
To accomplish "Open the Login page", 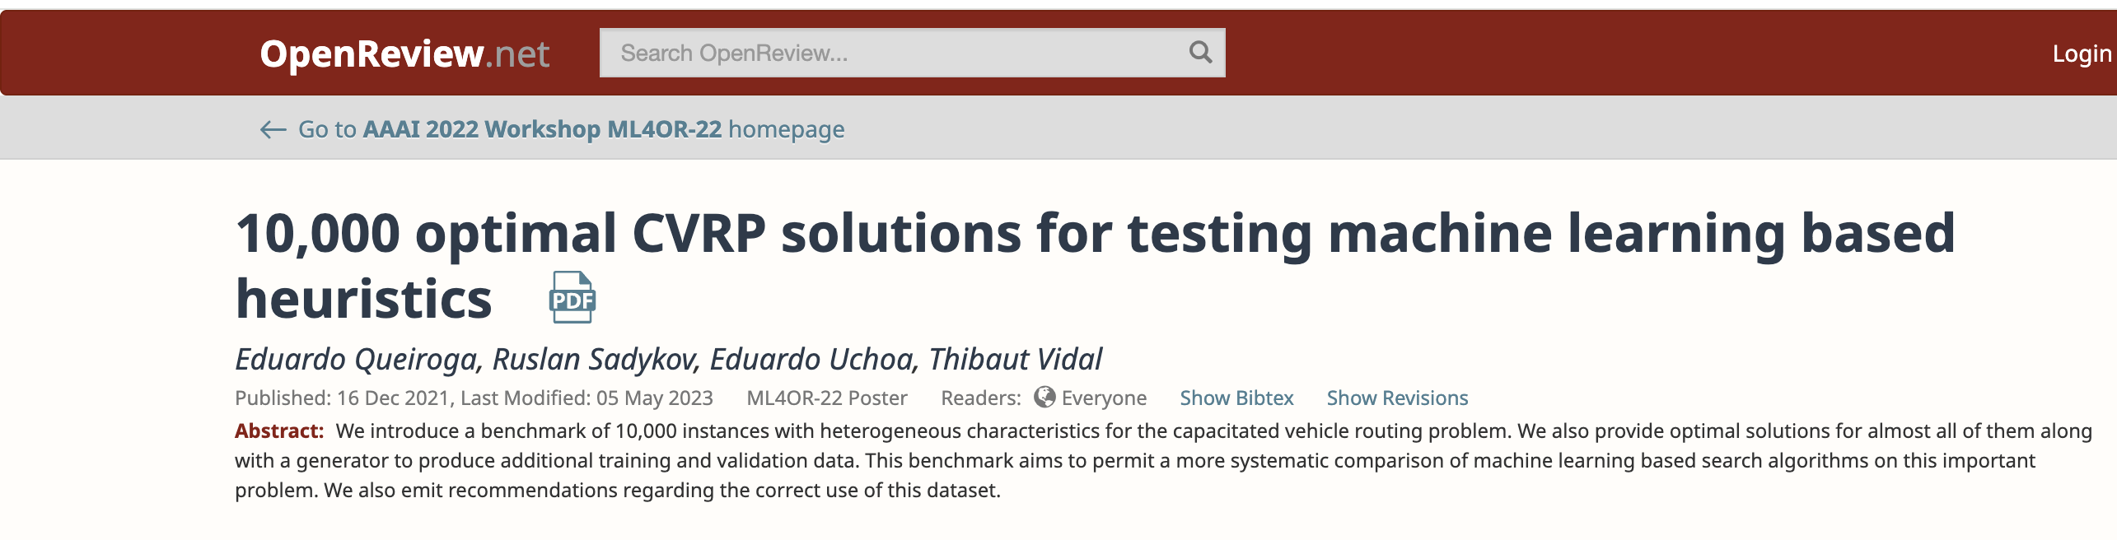I will click(2081, 54).
